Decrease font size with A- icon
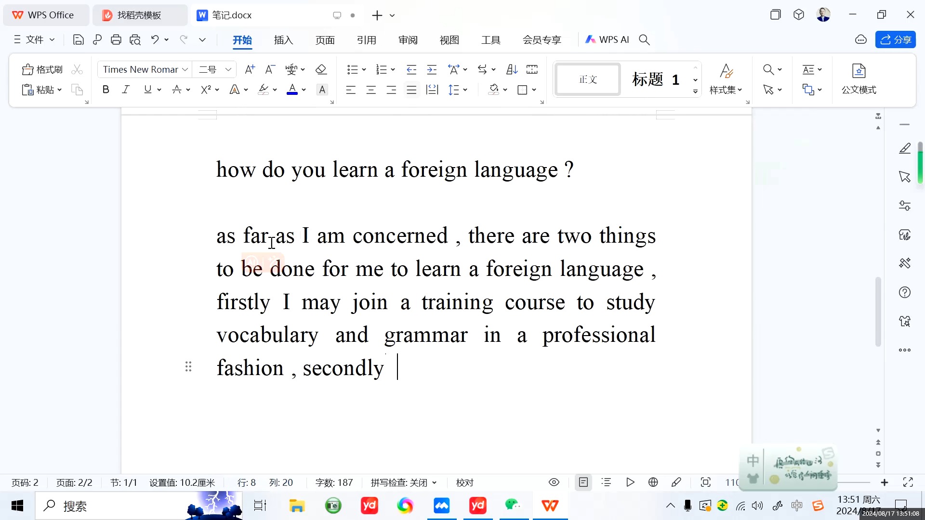 coord(270,70)
